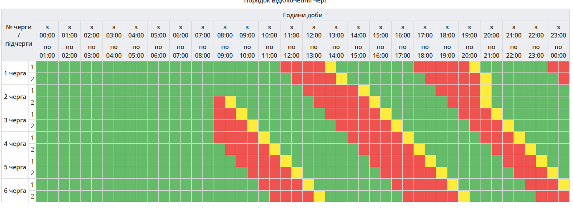Click the "№ черги / підчерги" header cell
The height and width of the screenshot is (213, 573).
pos(19,35)
